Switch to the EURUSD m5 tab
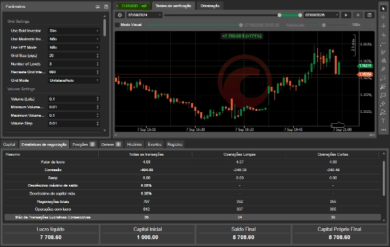The height and width of the screenshot is (247, 390). [132, 6]
